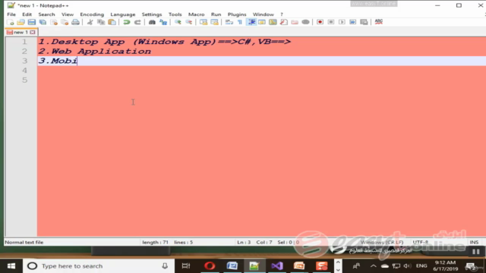Undo the last edit with green arrow
Screen dimensions: 486x273
pos(127,22)
